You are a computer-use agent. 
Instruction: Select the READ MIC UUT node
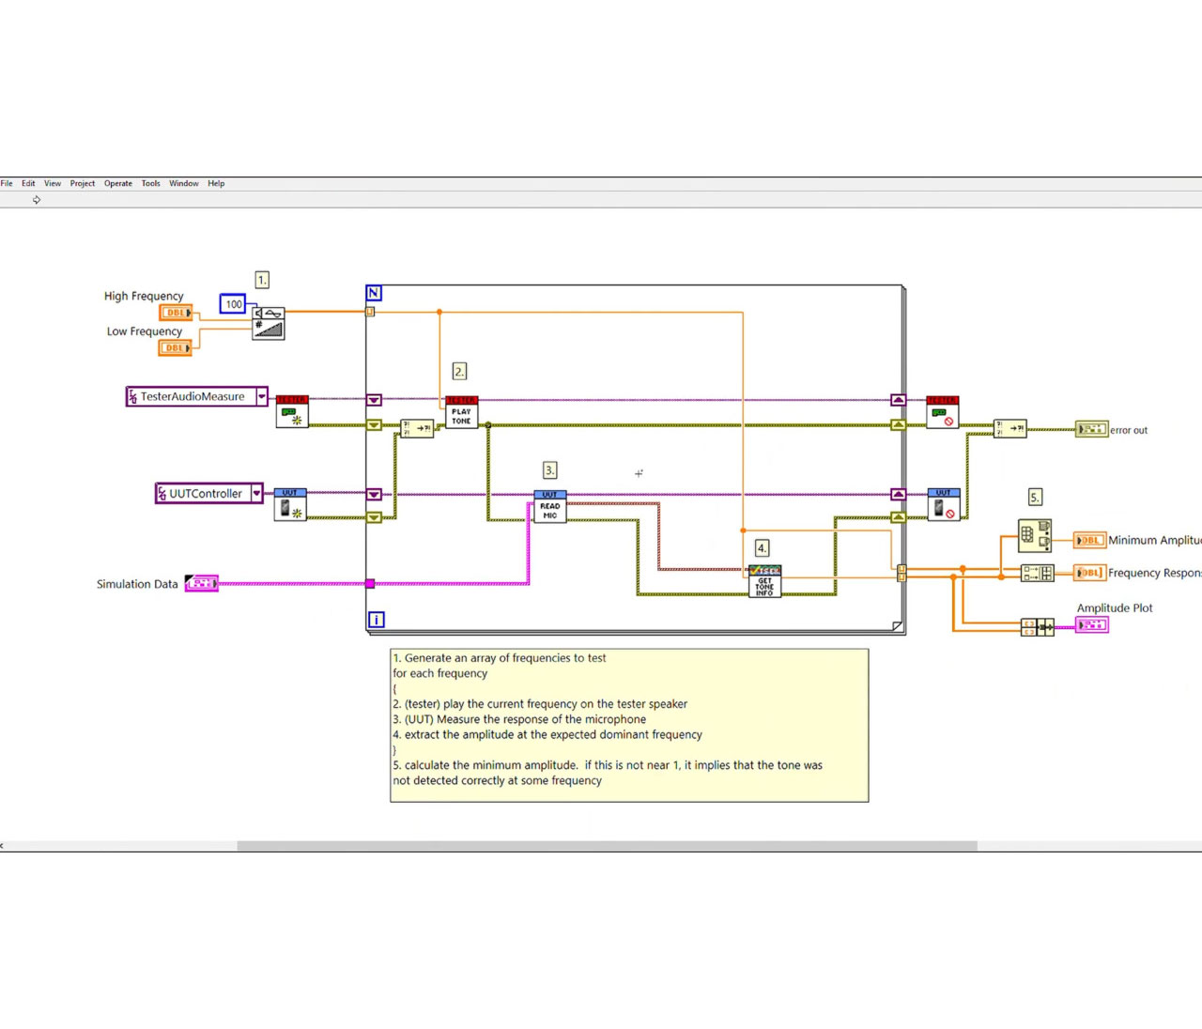click(x=550, y=506)
